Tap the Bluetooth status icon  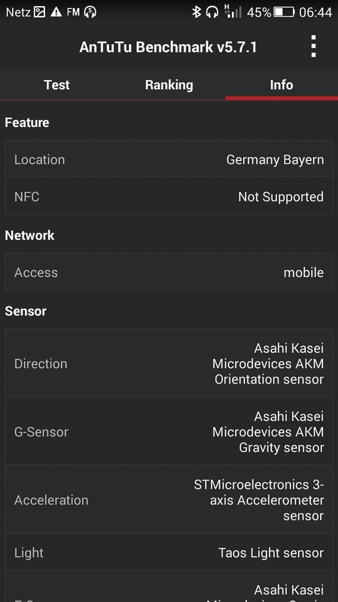196,12
